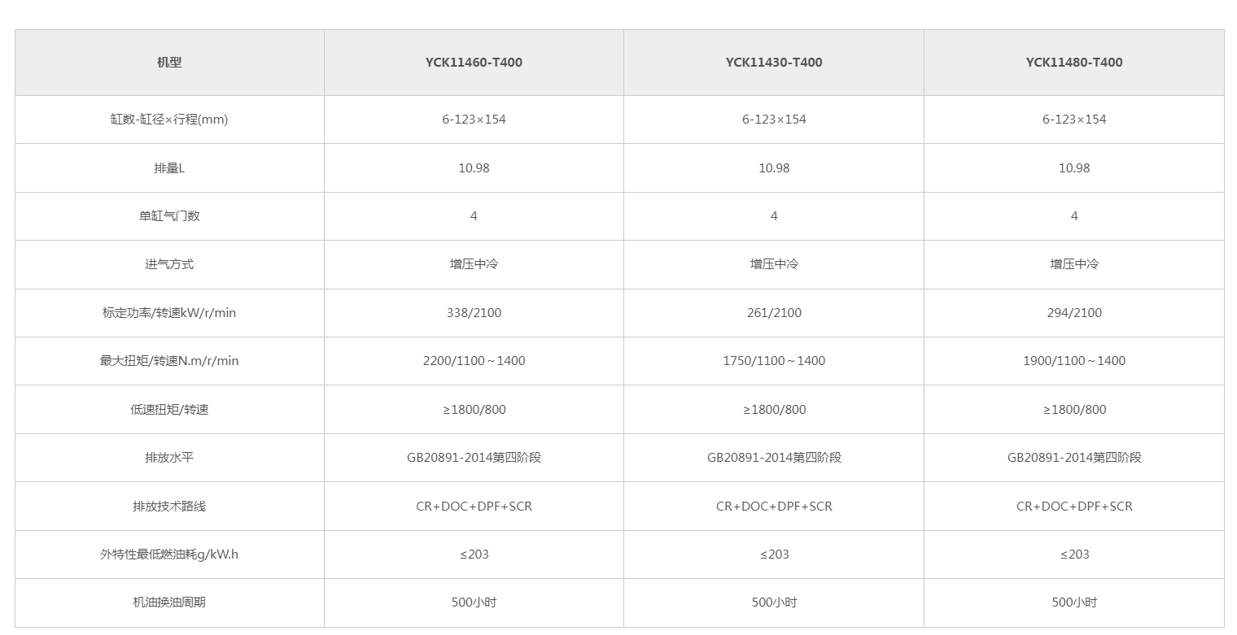This screenshot has height=635, width=1237.
Task: Click the 单缸气门数 row label
Action: point(169,216)
